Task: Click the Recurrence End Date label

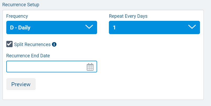Action: [28, 55]
